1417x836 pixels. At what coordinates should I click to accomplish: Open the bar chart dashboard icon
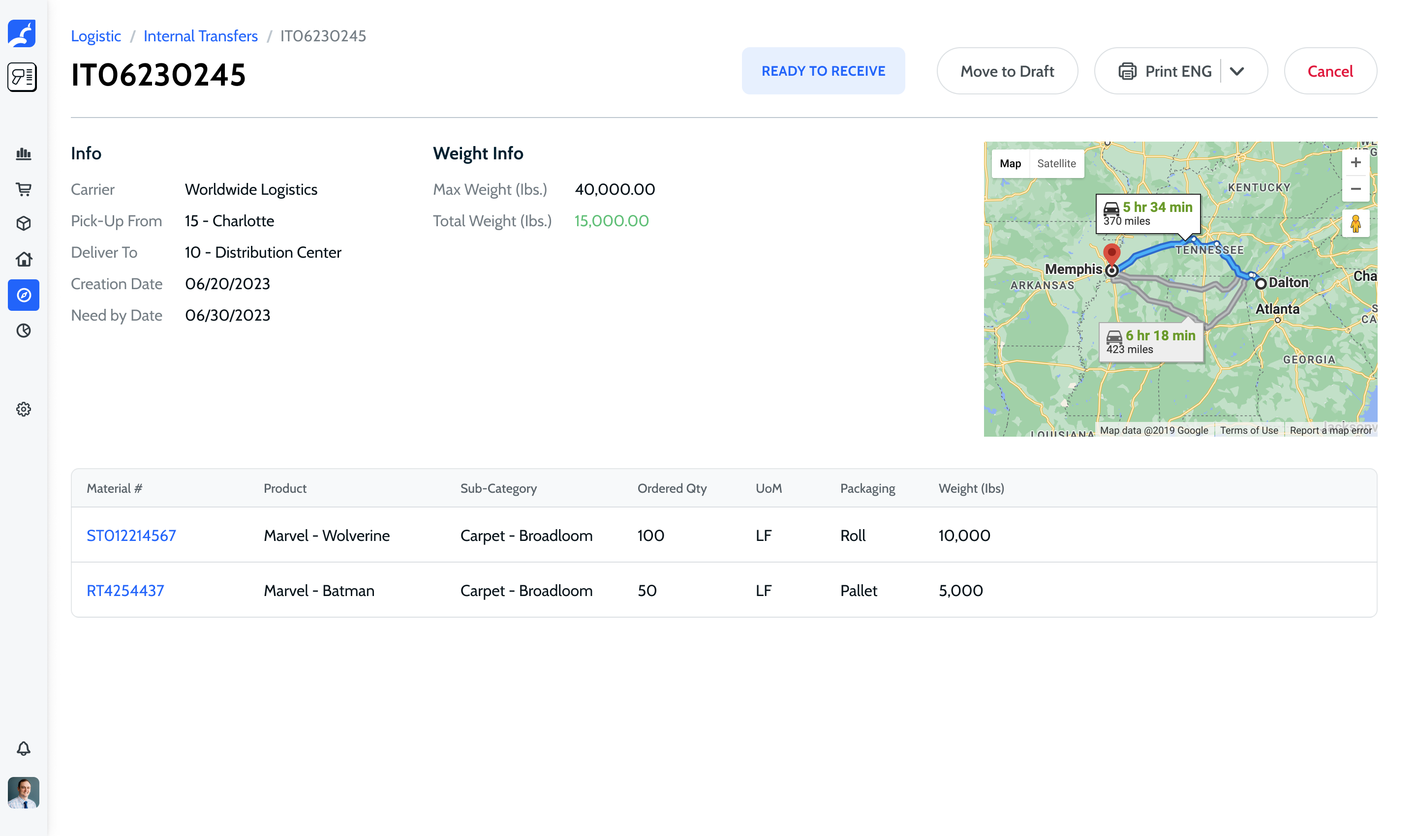click(x=24, y=154)
